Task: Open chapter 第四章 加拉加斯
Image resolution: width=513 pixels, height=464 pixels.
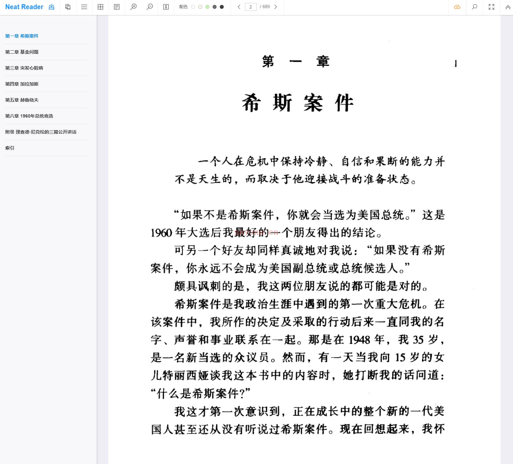Action: click(22, 84)
